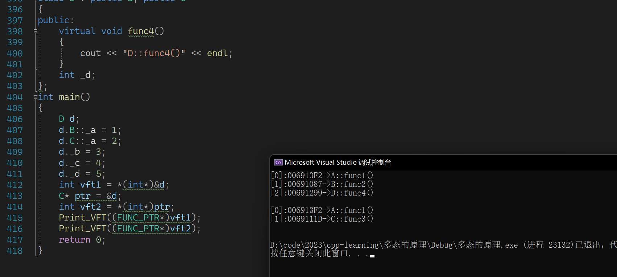Click the endl keyword
This screenshot has height=277, width=617.
click(x=217, y=53)
